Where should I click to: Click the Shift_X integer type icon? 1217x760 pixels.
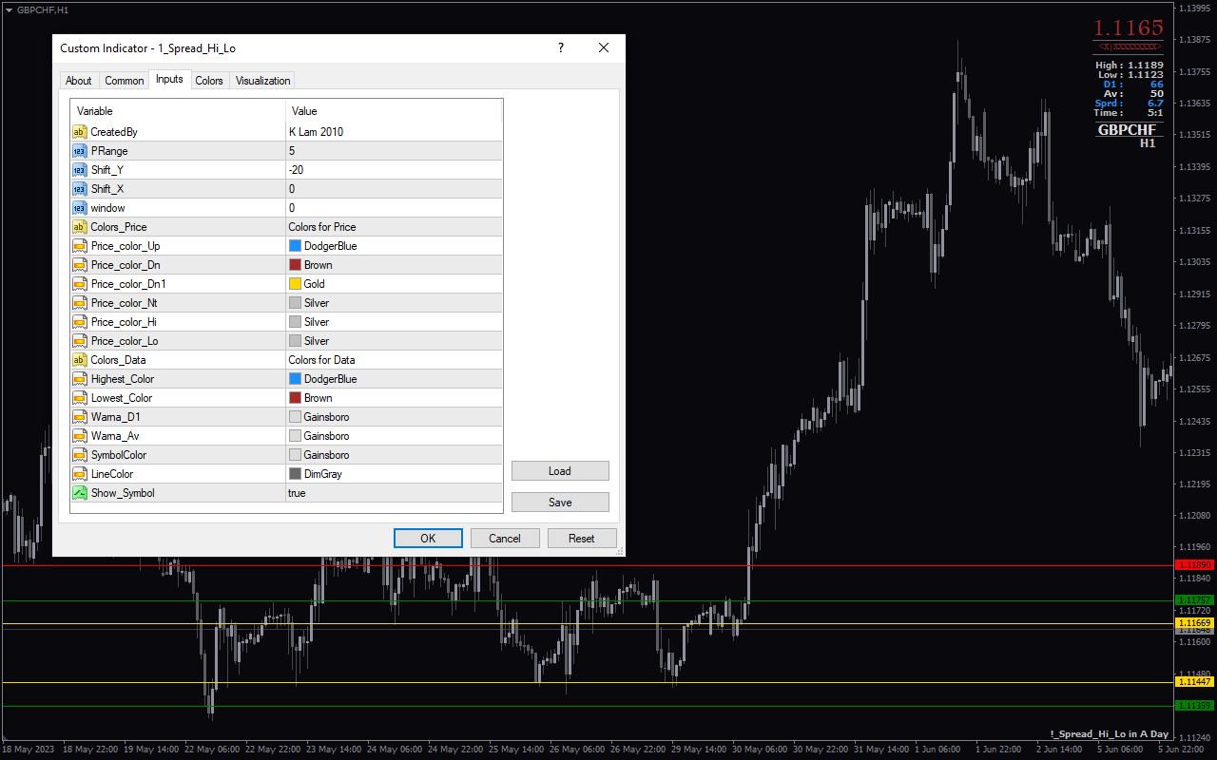(79, 189)
